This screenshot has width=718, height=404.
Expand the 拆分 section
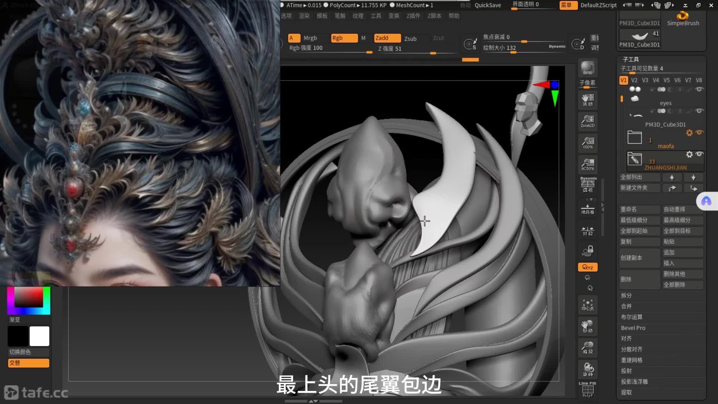[626, 296]
